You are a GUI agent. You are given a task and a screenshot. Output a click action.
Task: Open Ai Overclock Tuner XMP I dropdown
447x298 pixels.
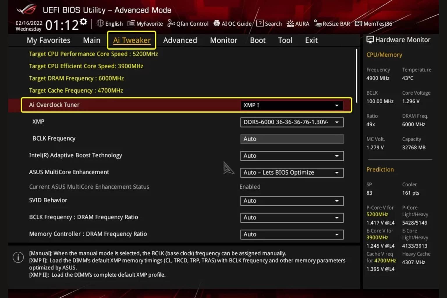(x=292, y=105)
